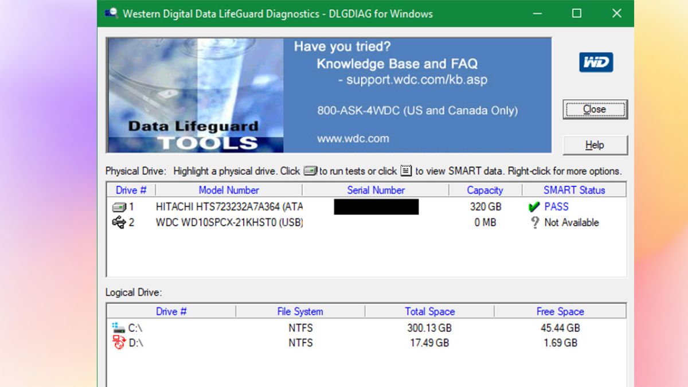The image size is (688, 387).
Task: Sort by Capacity column header
Action: (485, 190)
